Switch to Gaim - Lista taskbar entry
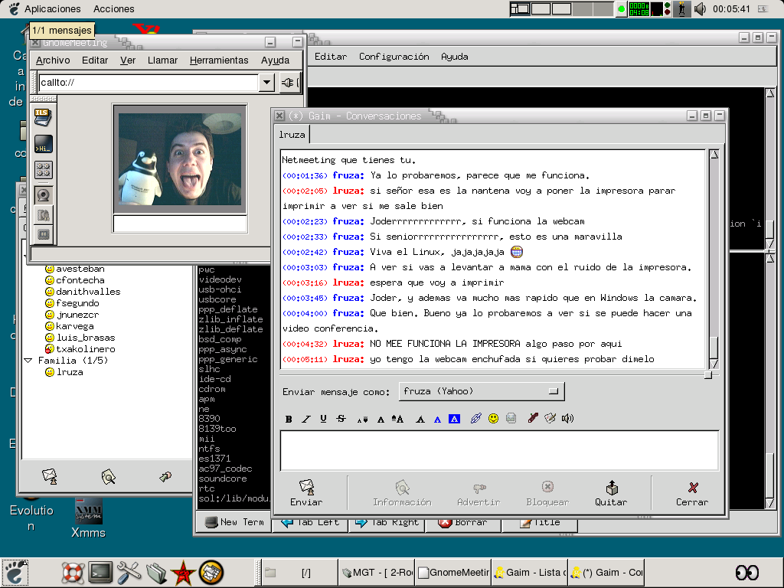 coord(530,573)
